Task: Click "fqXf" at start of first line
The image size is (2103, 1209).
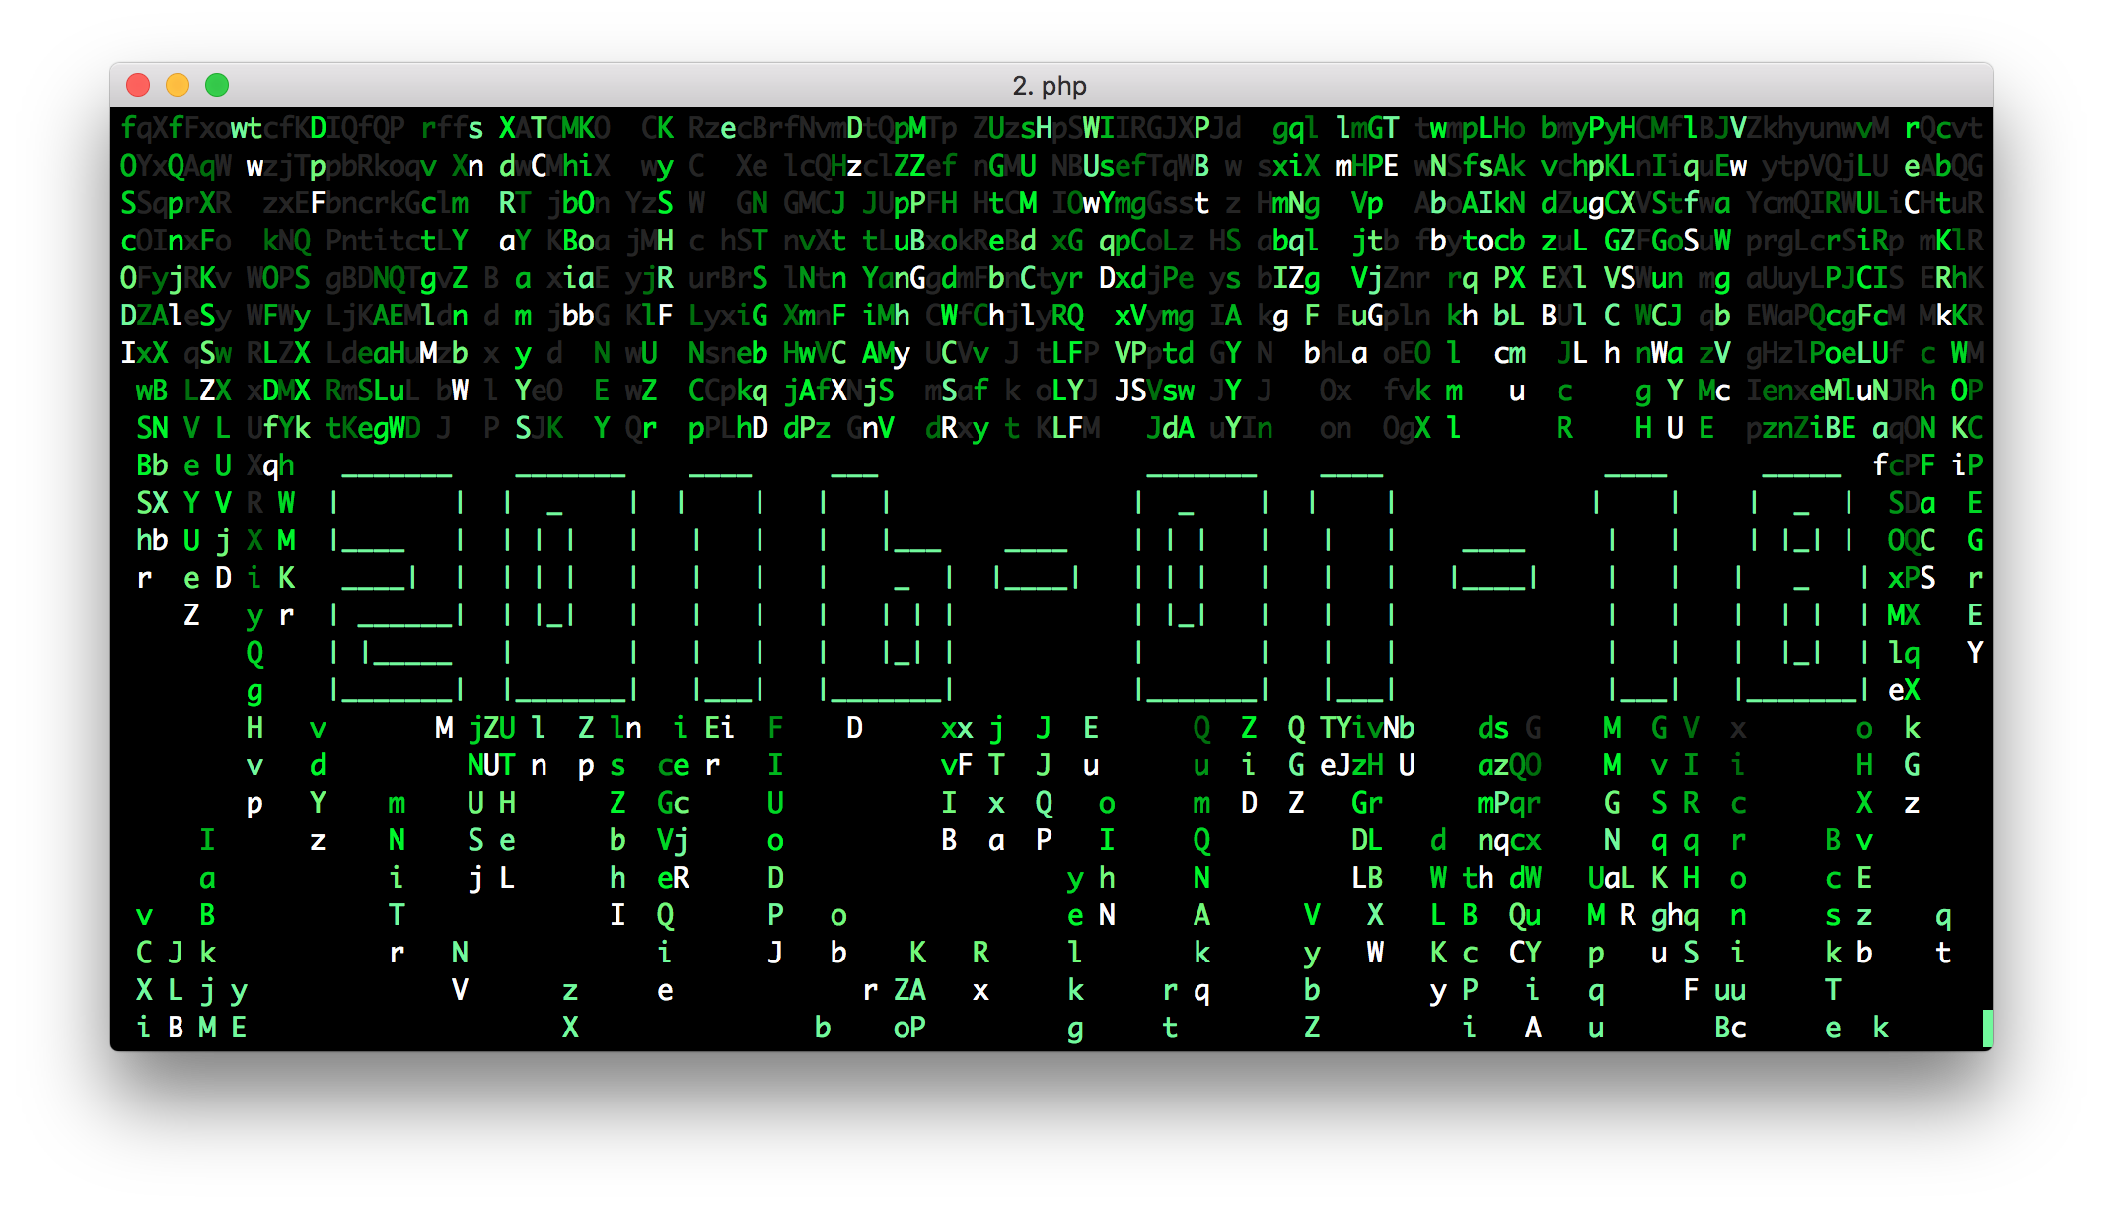Action: pyautogui.click(x=151, y=128)
